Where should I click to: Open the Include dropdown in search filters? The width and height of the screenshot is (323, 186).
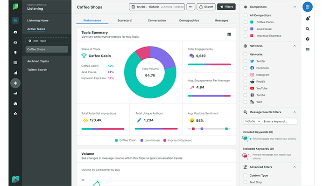pos(253,121)
